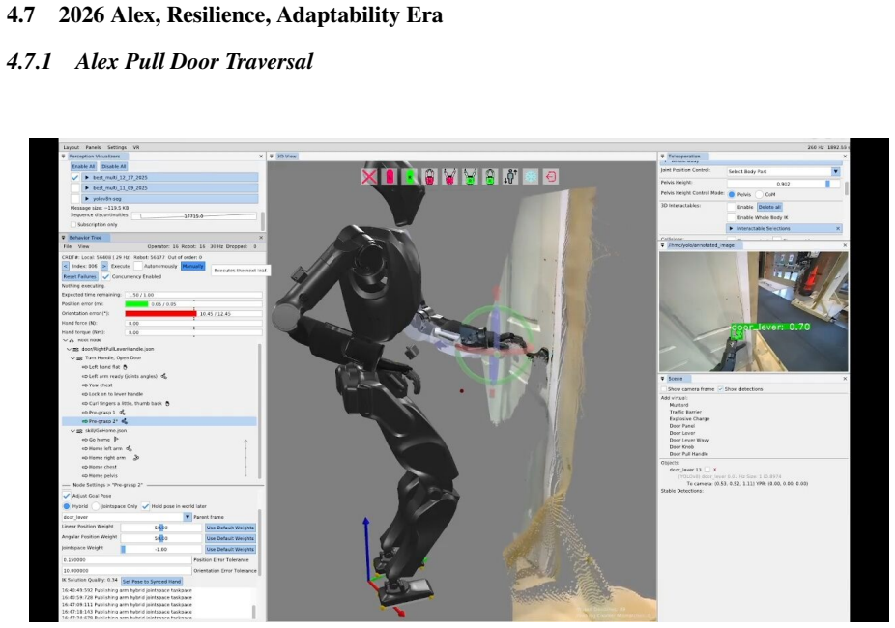
Task: Click the flag icon beside Go home
Action: (116, 440)
